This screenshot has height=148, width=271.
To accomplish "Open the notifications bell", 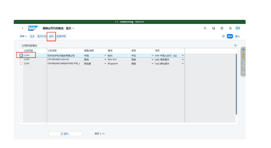I will click(x=230, y=28).
